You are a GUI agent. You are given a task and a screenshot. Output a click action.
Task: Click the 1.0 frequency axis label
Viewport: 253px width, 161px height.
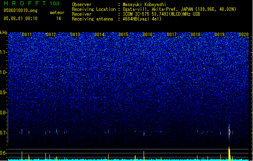(4, 72)
